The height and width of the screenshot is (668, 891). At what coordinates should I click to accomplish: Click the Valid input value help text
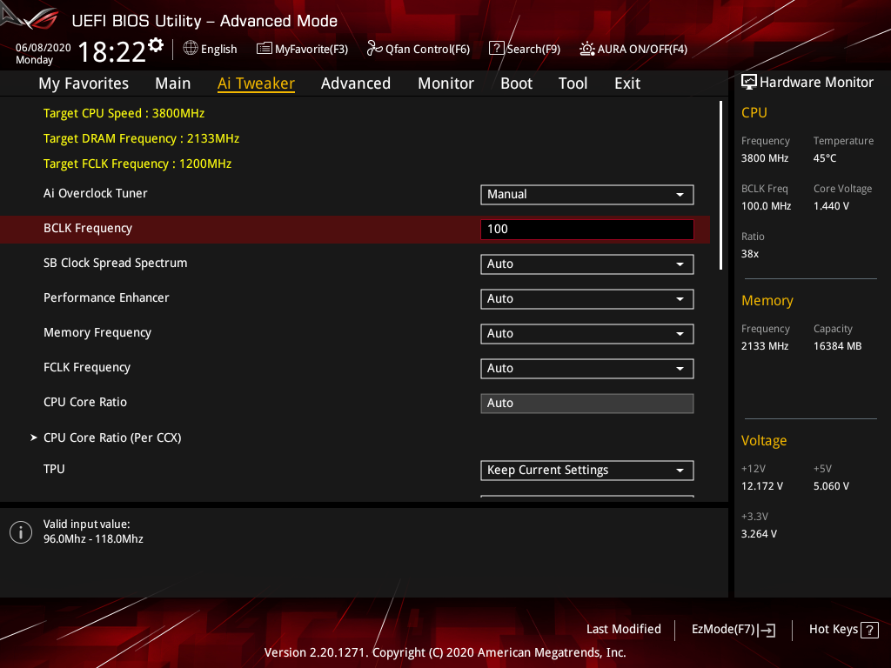pos(93,531)
